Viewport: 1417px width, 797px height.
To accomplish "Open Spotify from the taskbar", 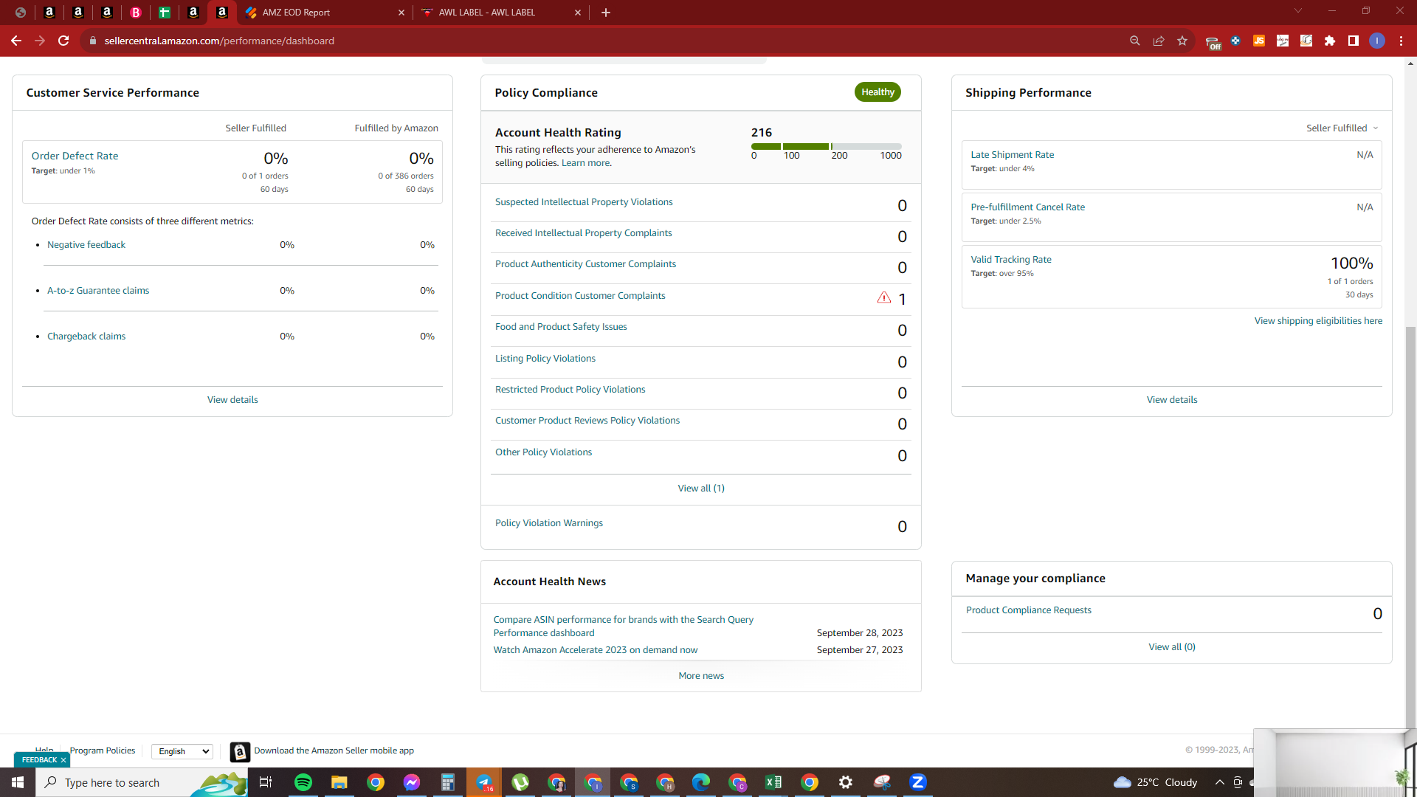I will pyautogui.click(x=303, y=782).
